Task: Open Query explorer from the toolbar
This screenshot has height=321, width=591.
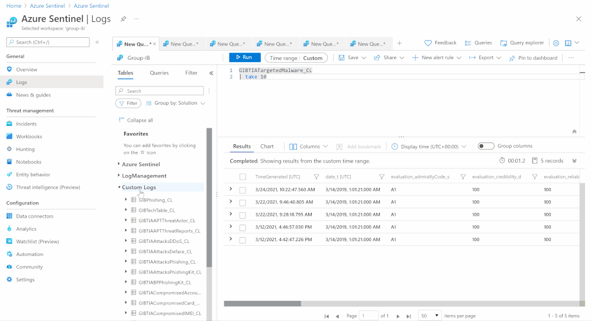Action: coord(522,43)
